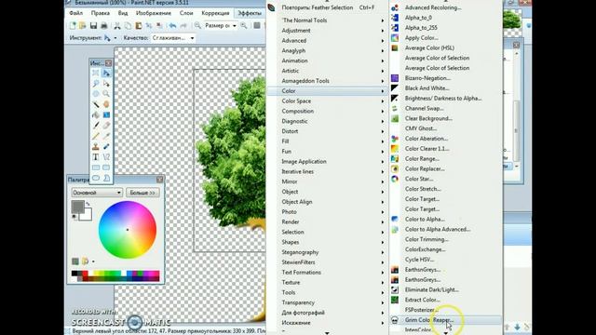Select the Rounded Rectangle shape tool

(106, 167)
